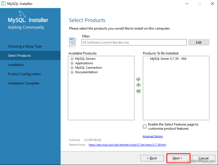Go to Choosing a Setup Type step
The image size is (218, 165).
point(25,46)
